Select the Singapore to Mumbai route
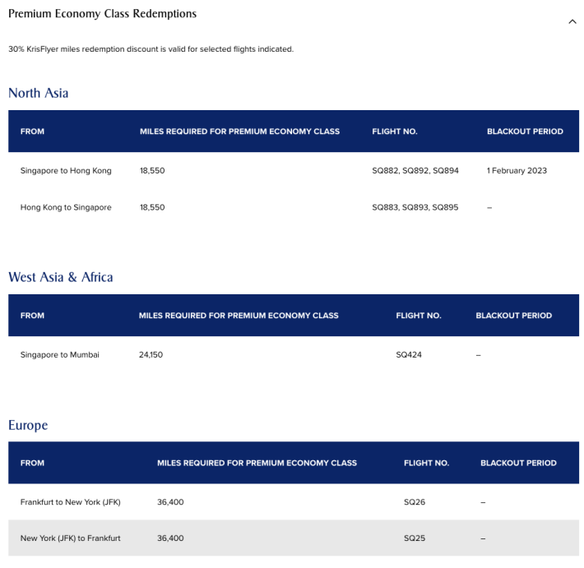Image resolution: width=584 pixels, height=568 pixels. coord(59,355)
